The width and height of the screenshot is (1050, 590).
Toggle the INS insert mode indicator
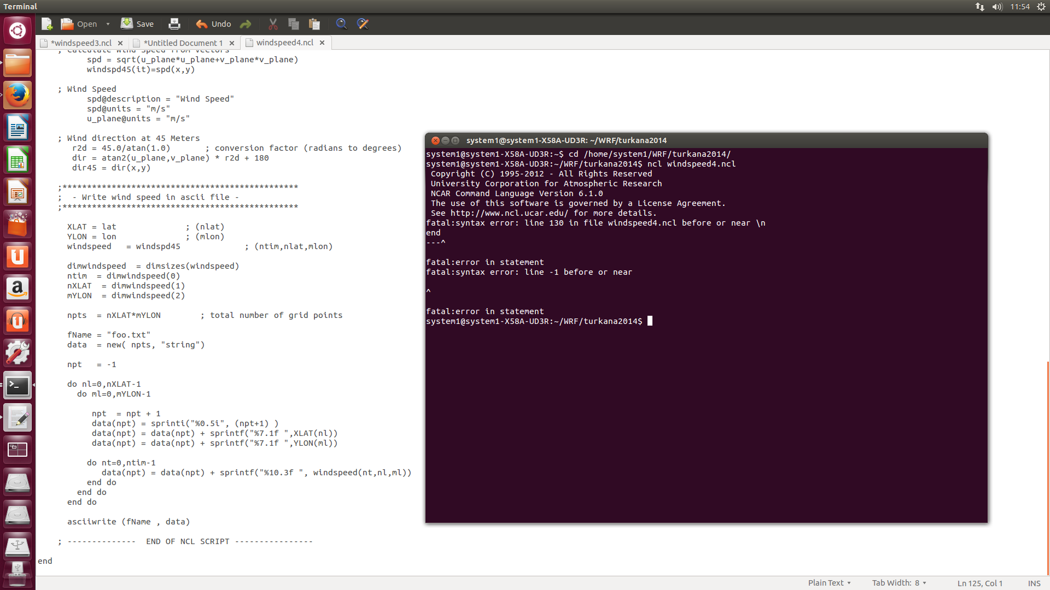1034,583
